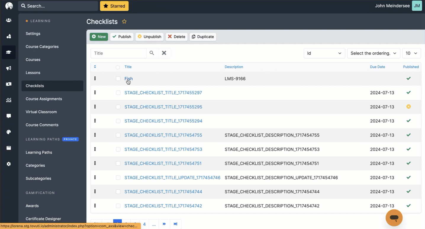Click published checkmark for Fish row

[408, 78]
